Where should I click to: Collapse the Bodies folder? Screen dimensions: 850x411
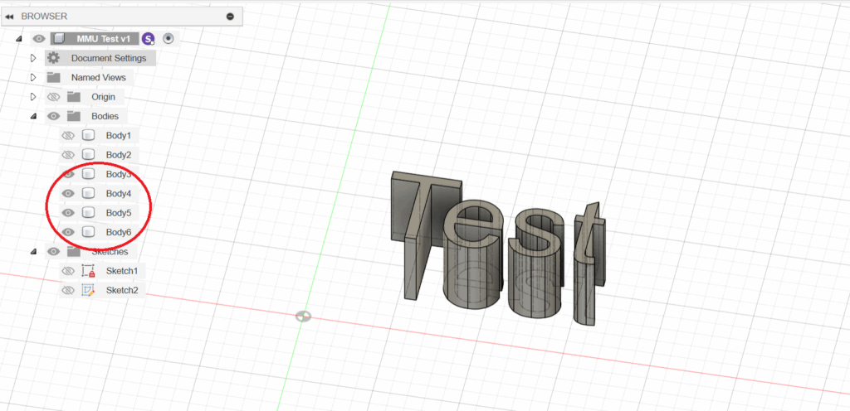pos(33,116)
